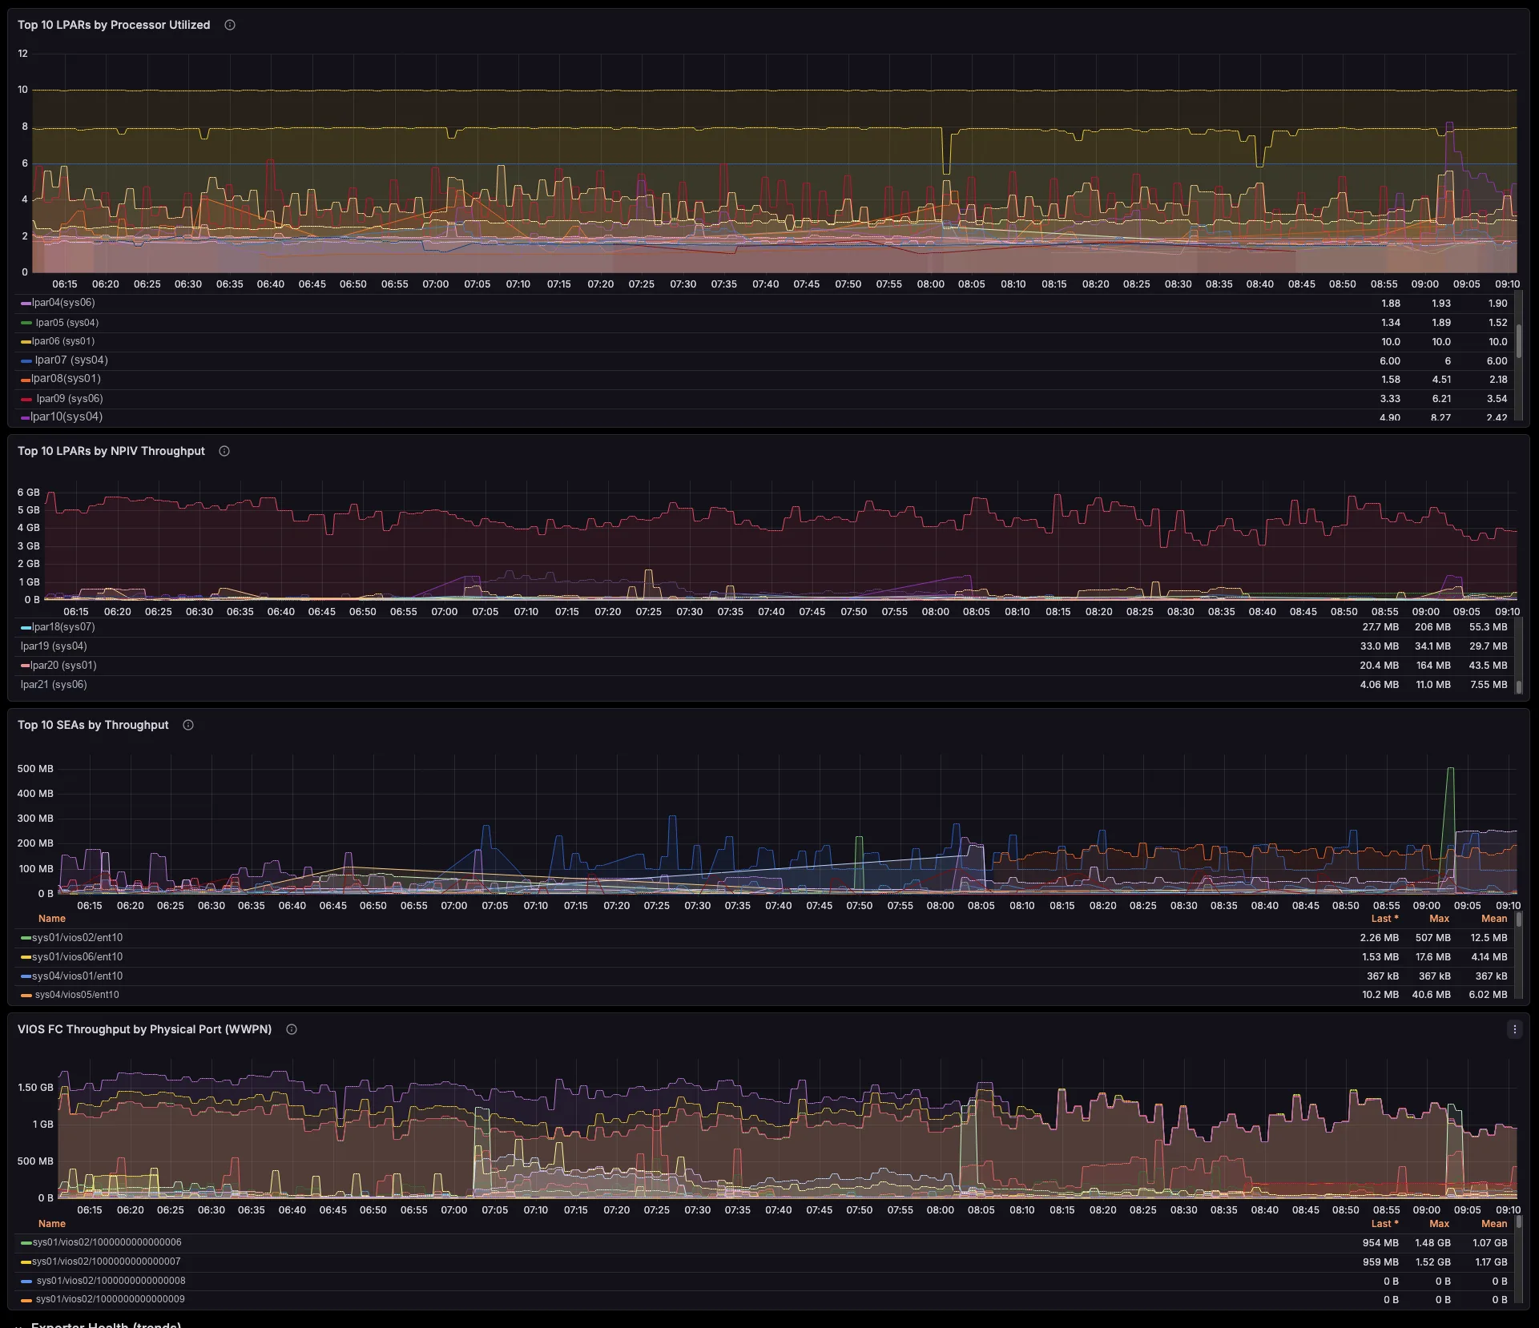Select WWPN 1000000000000006 legend entry
1539x1328 pixels.
click(107, 1243)
